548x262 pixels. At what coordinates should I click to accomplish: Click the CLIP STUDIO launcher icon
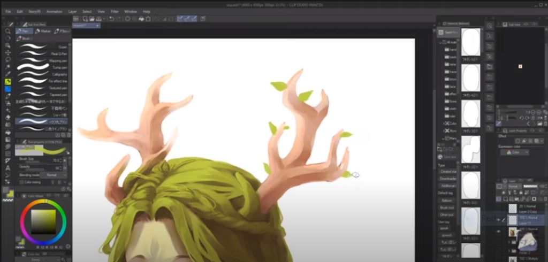tap(76, 19)
